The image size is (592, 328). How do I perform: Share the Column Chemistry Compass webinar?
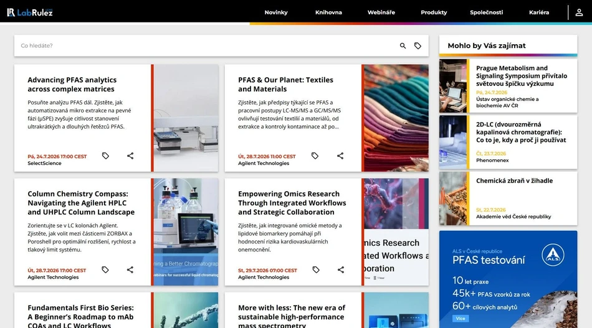(x=130, y=269)
